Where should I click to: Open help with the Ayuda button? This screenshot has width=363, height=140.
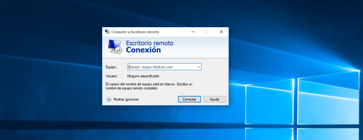pyautogui.click(x=214, y=99)
